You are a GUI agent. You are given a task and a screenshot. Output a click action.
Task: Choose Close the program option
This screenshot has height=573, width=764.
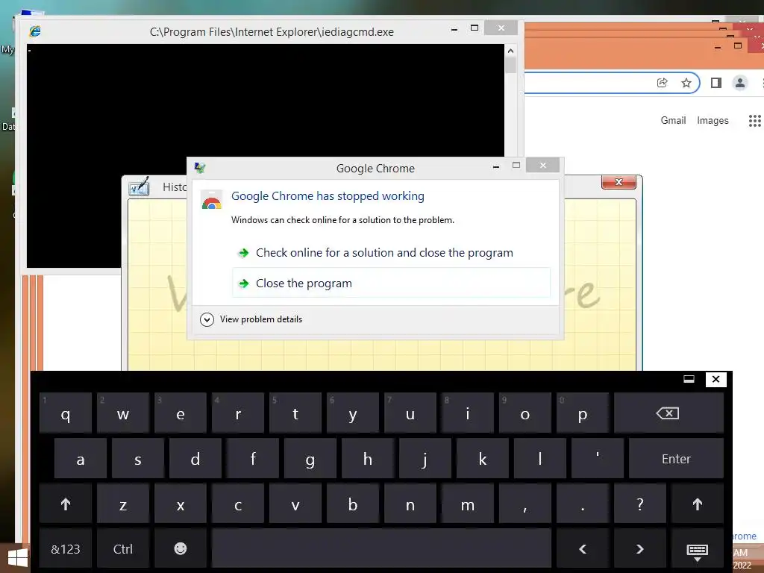[x=391, y=283]
